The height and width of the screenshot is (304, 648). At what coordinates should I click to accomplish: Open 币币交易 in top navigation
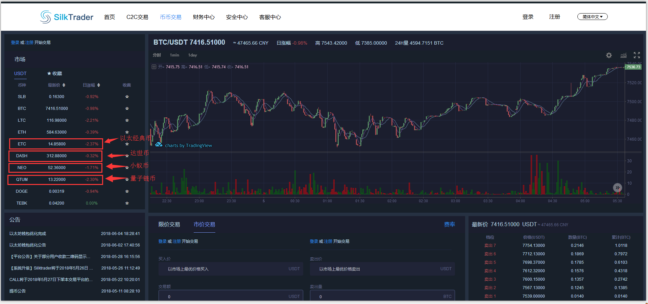[x=171, y=17]
